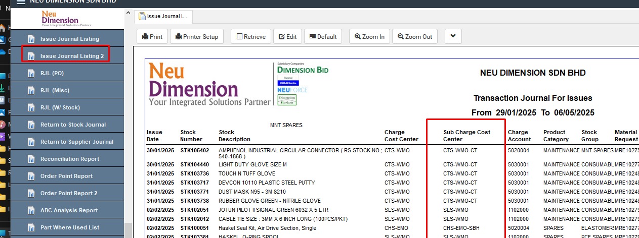Collapse the panel using the small up arrow
The image size is (639, 238).
[x=127, y=13]
